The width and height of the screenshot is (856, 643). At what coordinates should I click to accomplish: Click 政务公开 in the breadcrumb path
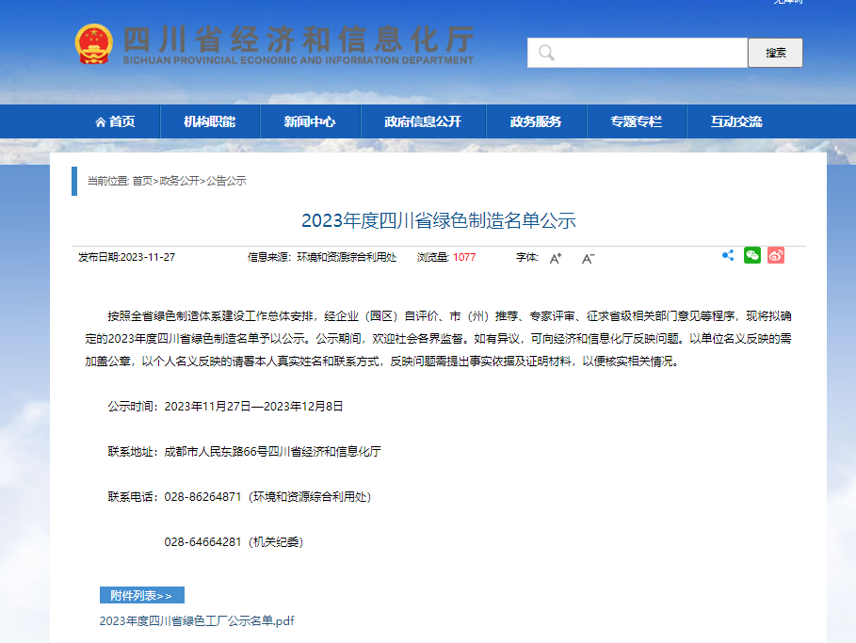pyautogui.click(x=179, y=181)
